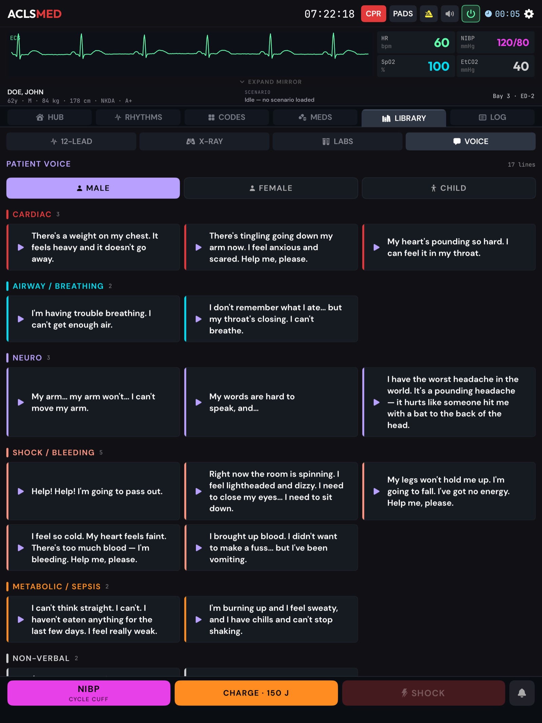This screenshot has width=542, height=723.
Task: Toggle the green power button
Action: (x=471, y=14)
